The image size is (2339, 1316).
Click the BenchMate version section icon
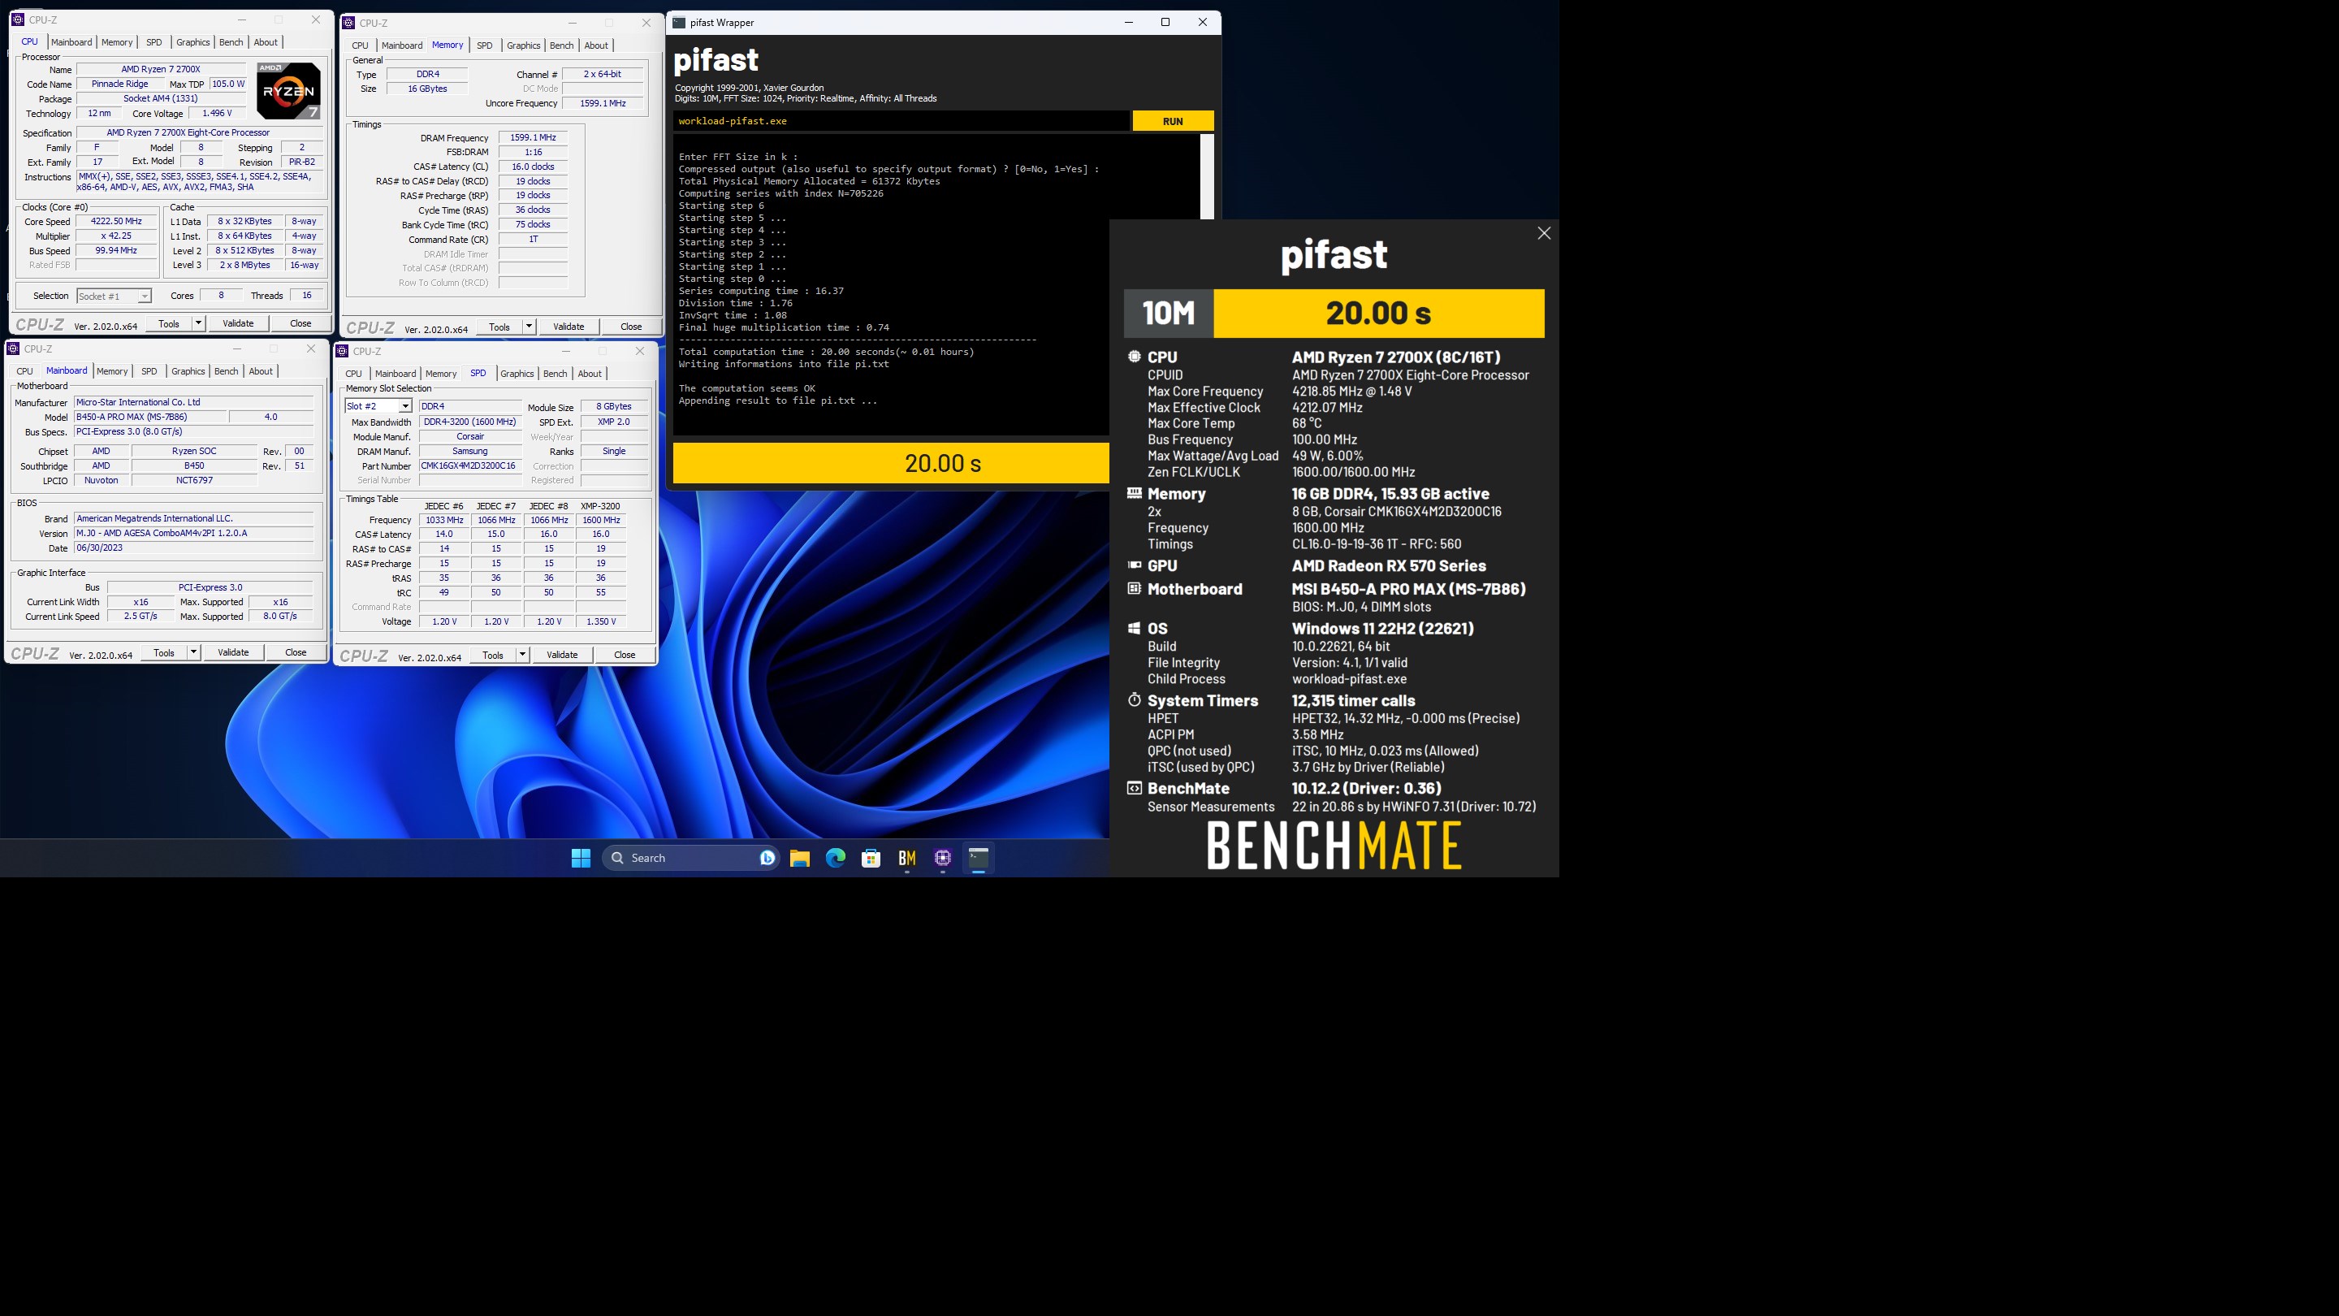(x=1134, y=787)
